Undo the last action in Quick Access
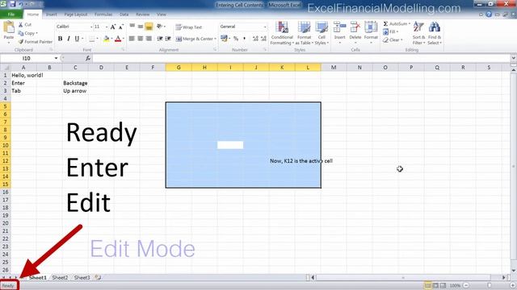 tap(20, 4)
